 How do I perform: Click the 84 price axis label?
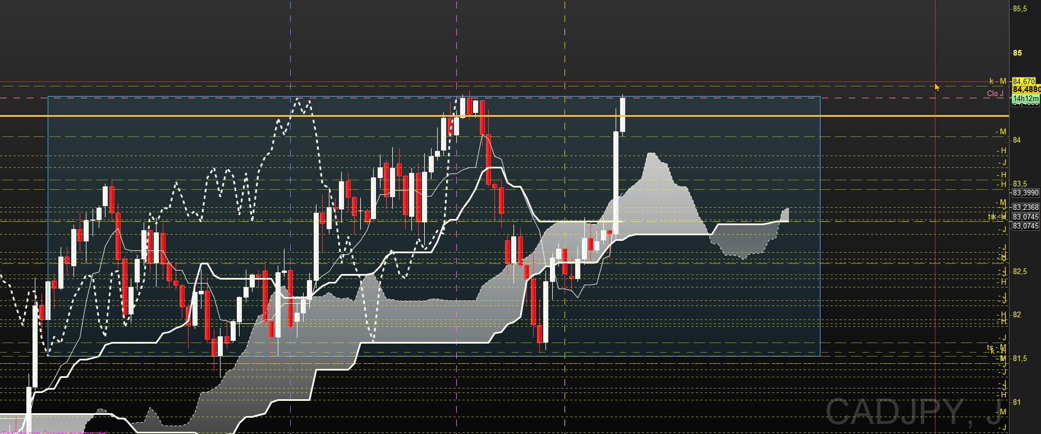click(x=1017, y=140)
